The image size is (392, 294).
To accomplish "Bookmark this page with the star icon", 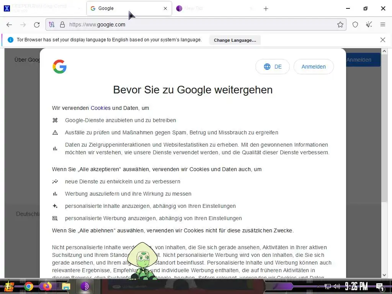I will pos(340,24).
